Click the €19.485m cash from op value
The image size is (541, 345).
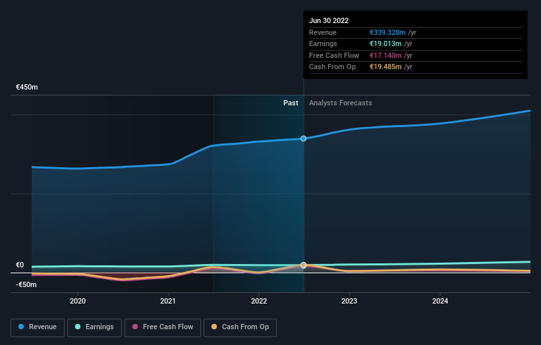[x=385, y=67]
